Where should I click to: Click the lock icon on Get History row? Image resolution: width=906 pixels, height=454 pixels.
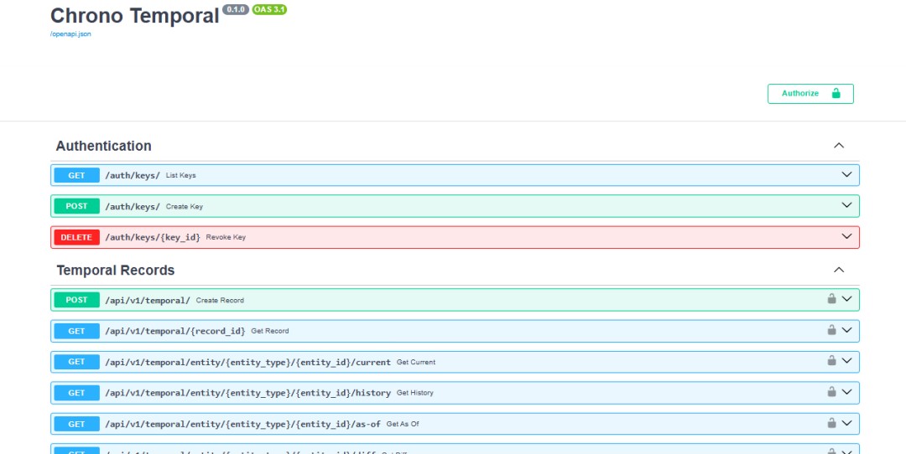coord(831,391)
